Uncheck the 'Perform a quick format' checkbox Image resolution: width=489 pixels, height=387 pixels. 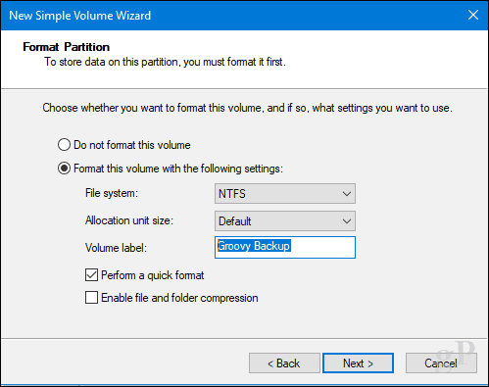91,275
